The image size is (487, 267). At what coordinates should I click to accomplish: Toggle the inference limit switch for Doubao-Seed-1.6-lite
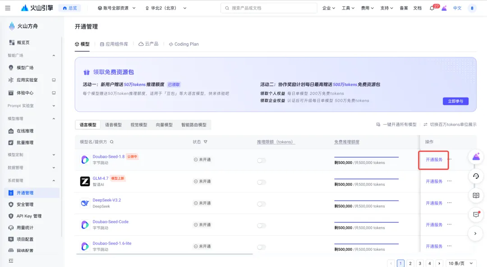coord(262,247)
